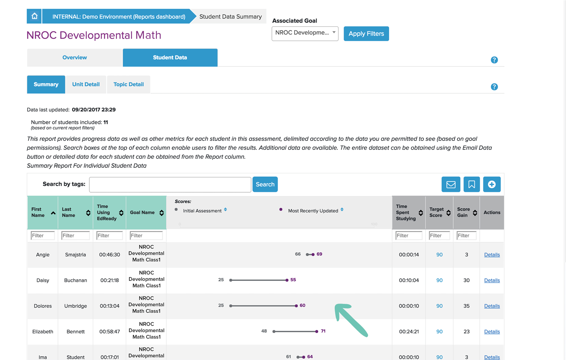Sort the Score Gain column

coord(475,213)
